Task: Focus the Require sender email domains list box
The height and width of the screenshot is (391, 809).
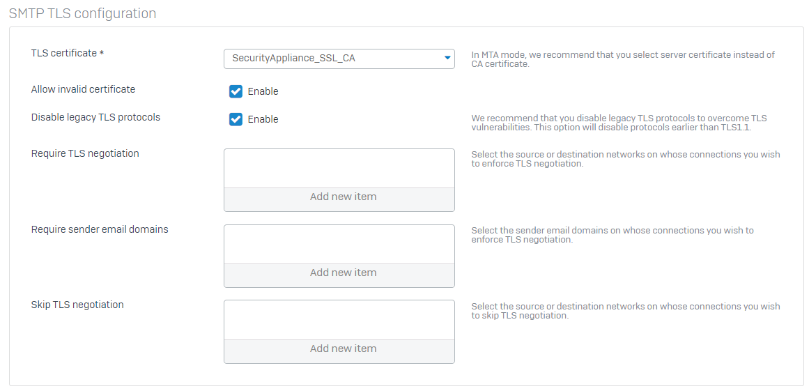Action: tap(339, 245)
